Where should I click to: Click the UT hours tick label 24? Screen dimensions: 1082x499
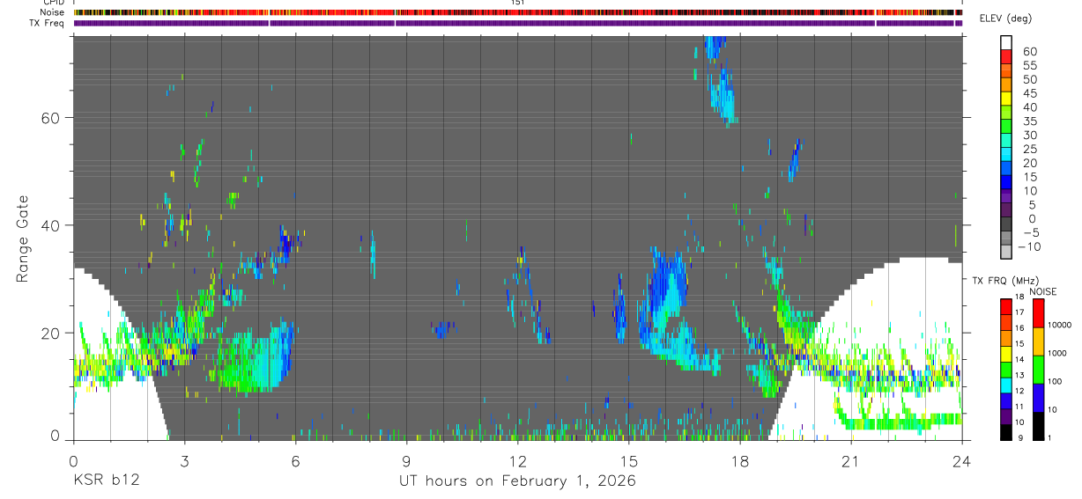coord(962,460)
